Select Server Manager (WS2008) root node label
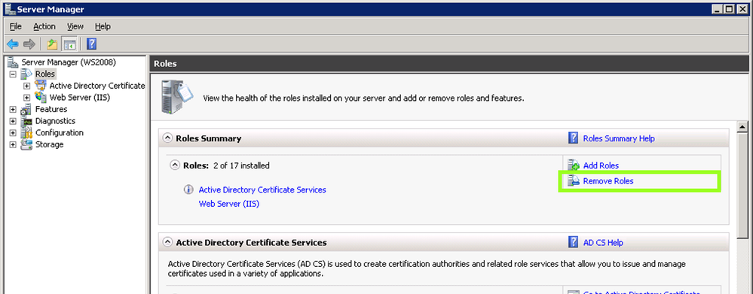 (69, 62)
